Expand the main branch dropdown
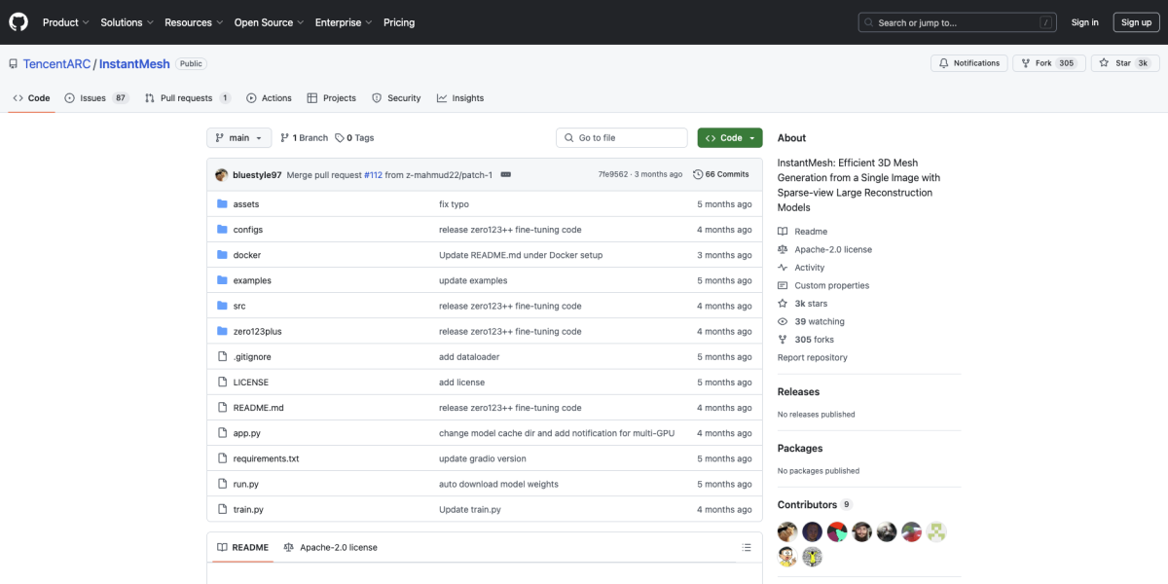The image size is (1168, 584). pyautogui.click(x=237, y=138)
